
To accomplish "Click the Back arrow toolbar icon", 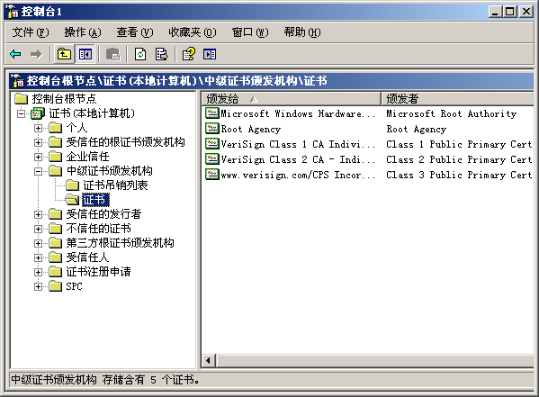I will [x=16, y=54].
